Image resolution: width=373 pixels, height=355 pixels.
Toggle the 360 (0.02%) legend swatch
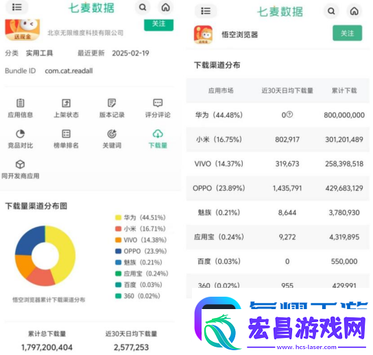[x=118, y=296]
